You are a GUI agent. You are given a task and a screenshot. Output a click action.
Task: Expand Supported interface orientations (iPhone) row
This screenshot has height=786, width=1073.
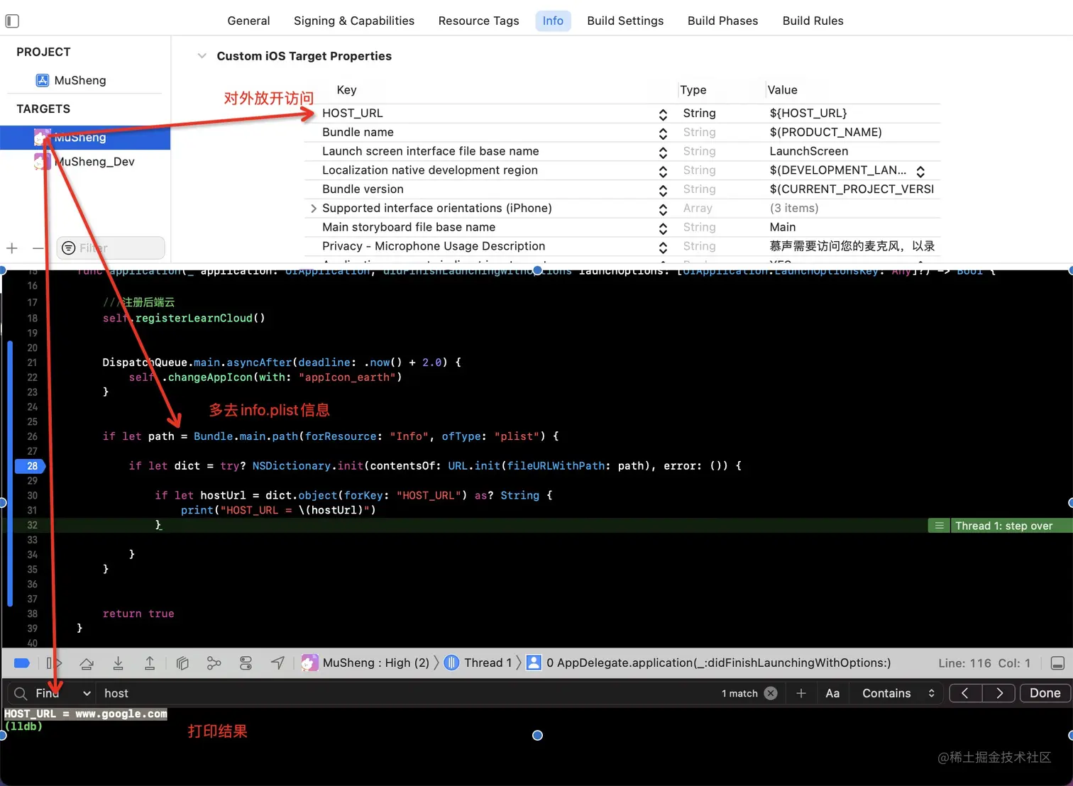click(313, 209)
